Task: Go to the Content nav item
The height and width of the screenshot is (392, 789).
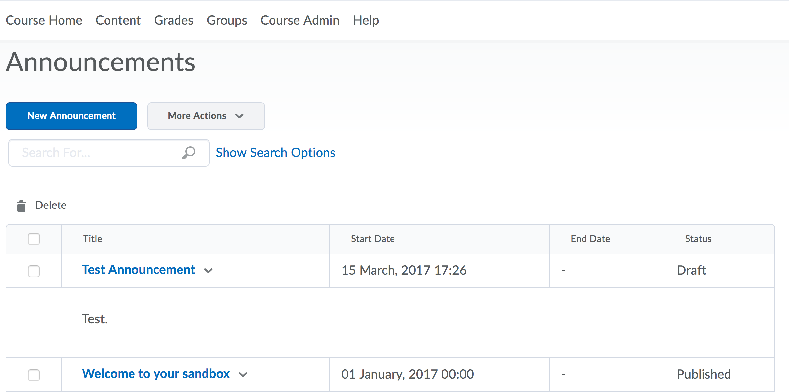Action: point(118,20)
